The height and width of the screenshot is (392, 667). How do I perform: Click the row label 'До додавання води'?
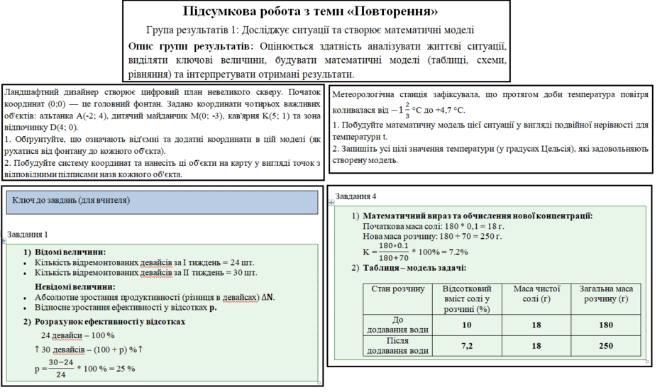point(397,325)
